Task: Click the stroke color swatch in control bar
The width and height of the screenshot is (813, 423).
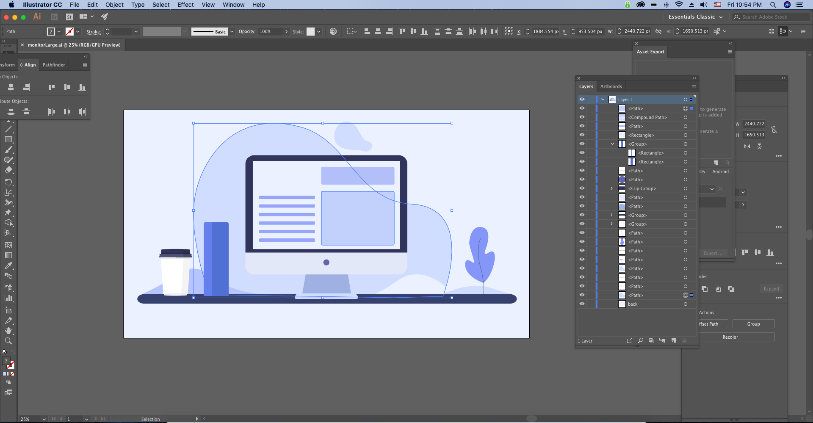Action: tap(69, 31)
